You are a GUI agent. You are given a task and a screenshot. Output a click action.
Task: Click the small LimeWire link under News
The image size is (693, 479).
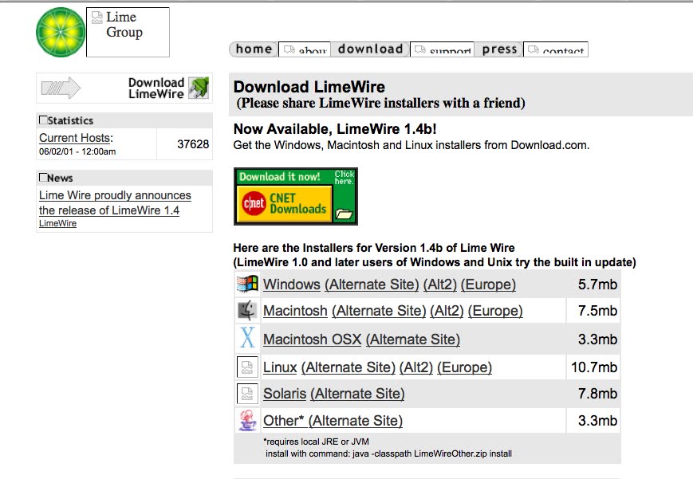(57, 223)
